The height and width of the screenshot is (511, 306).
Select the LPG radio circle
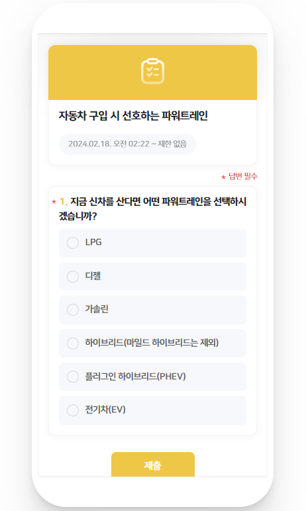(73, 243)
